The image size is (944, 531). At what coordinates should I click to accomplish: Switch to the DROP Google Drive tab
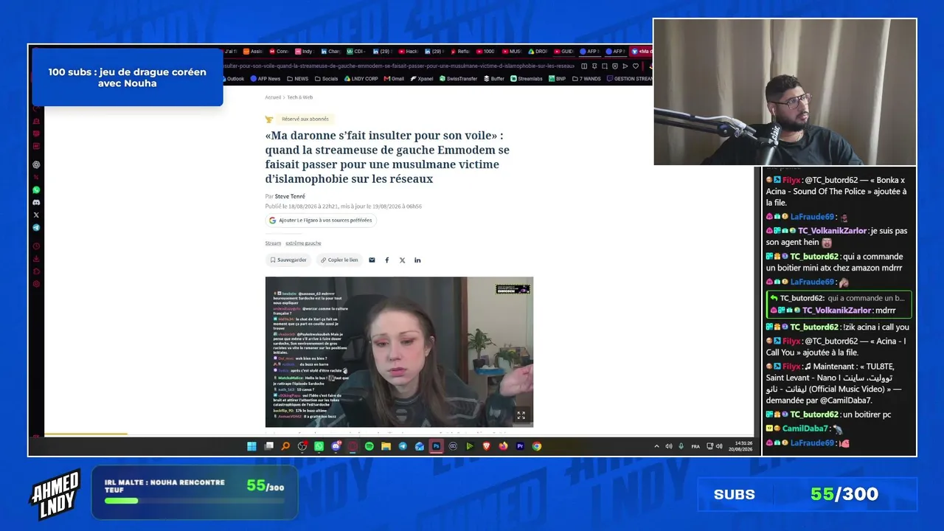click(x=538, y=52)
